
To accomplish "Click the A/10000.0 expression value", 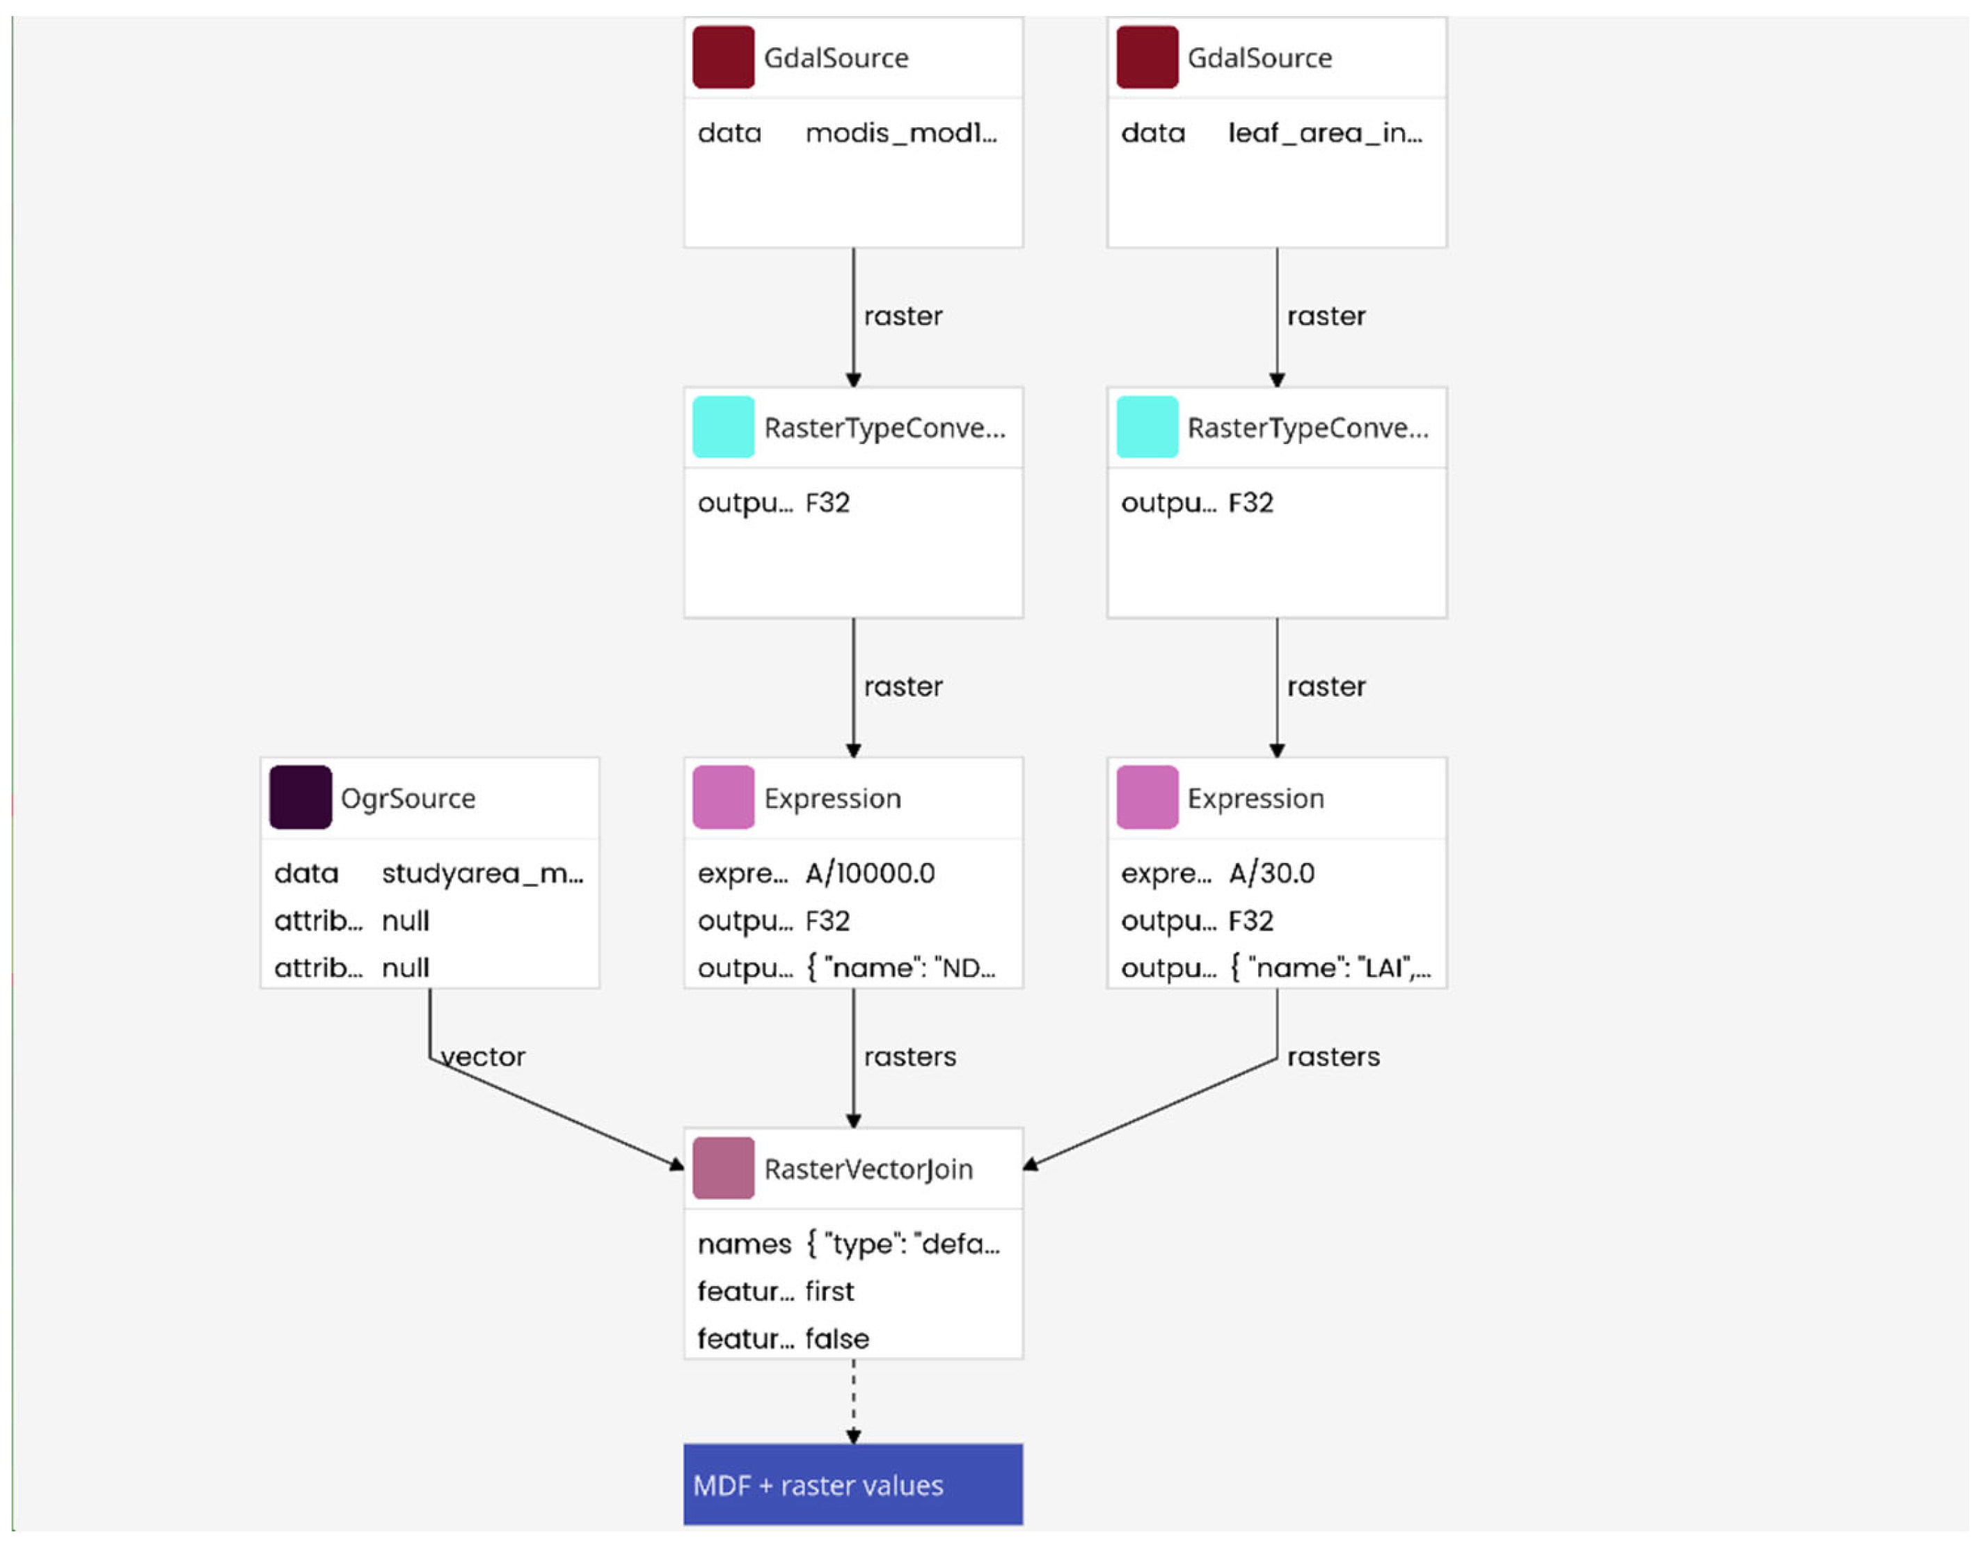I will tap(870, 873).
